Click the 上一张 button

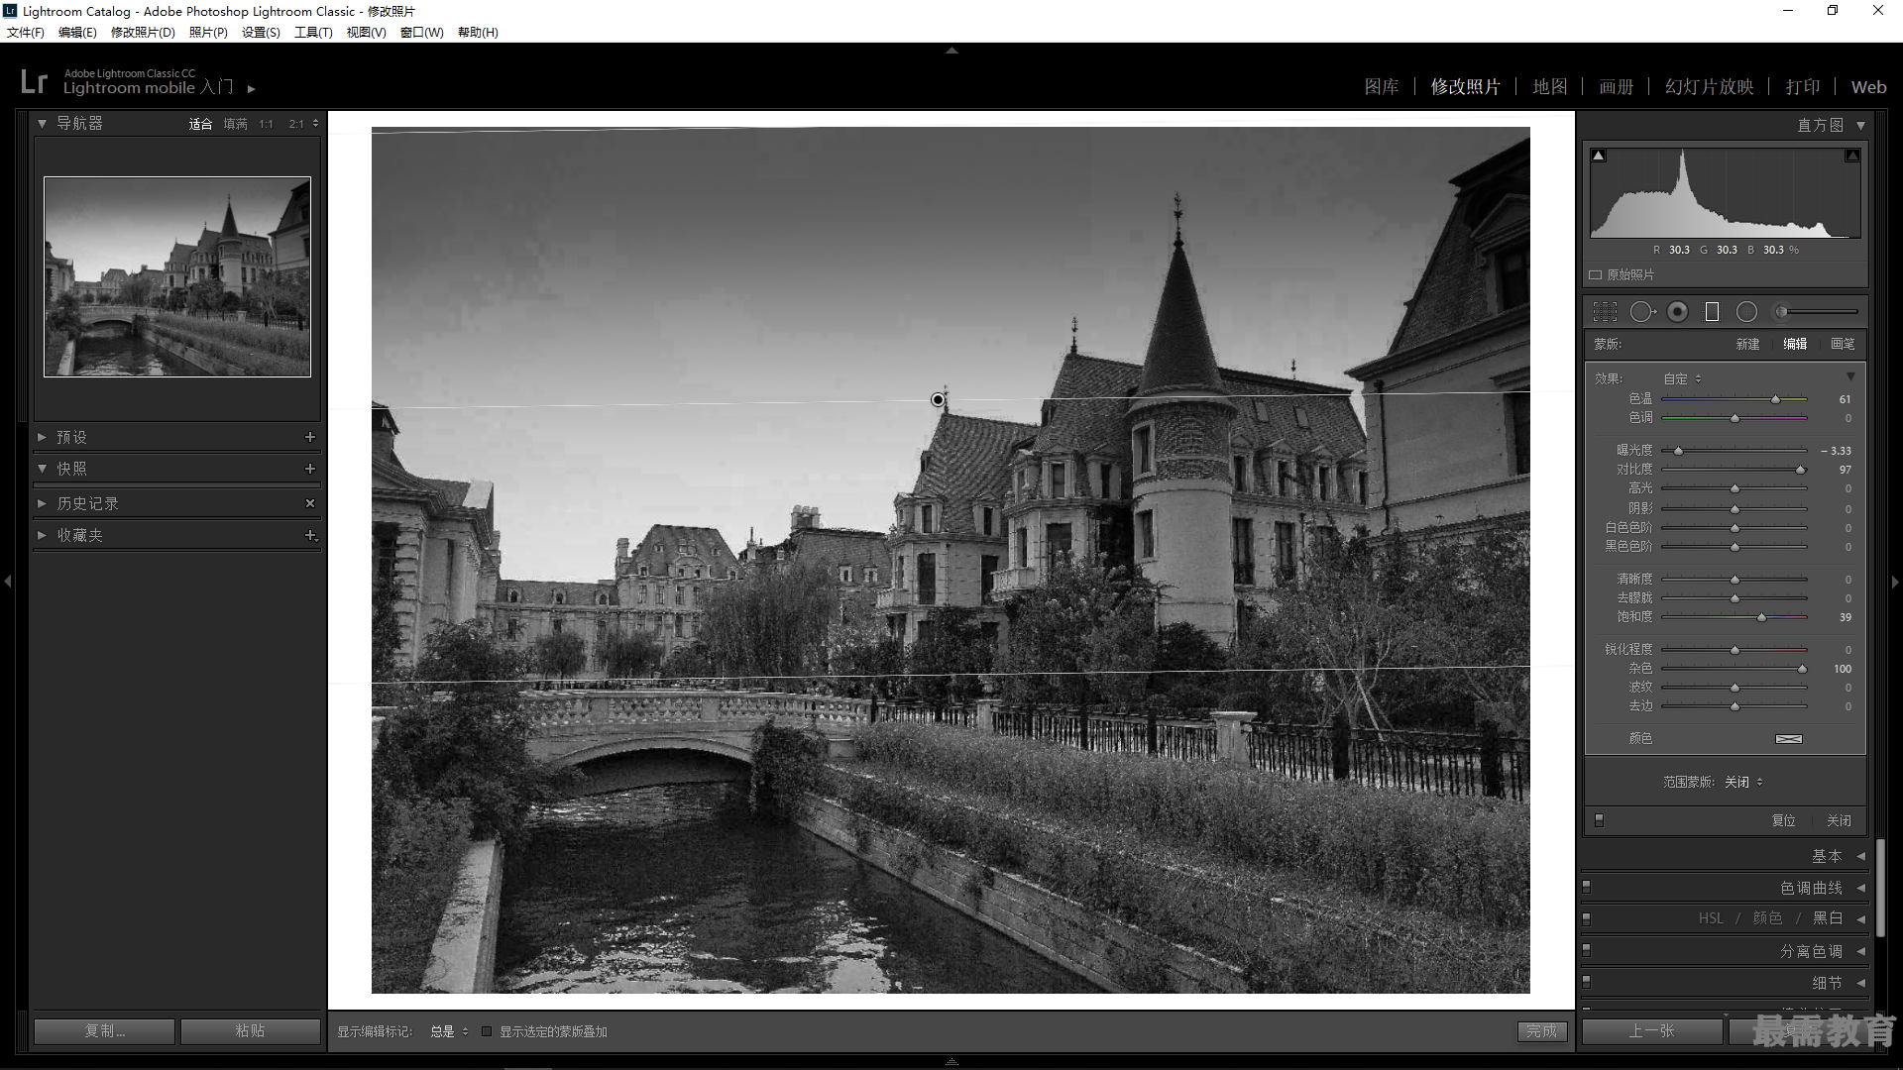pos(1652,1031)
